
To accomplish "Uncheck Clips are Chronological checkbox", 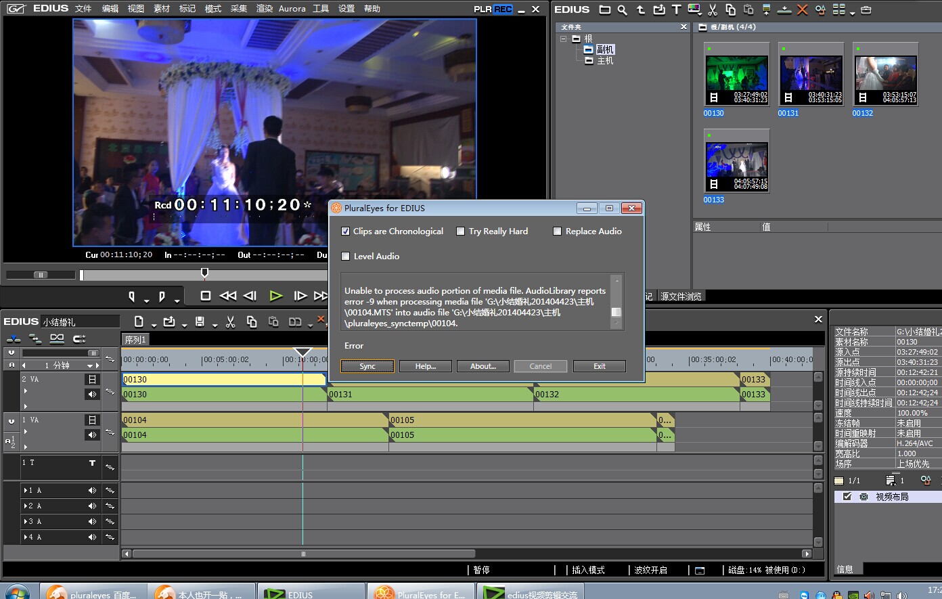I will [x=346, y=231].
